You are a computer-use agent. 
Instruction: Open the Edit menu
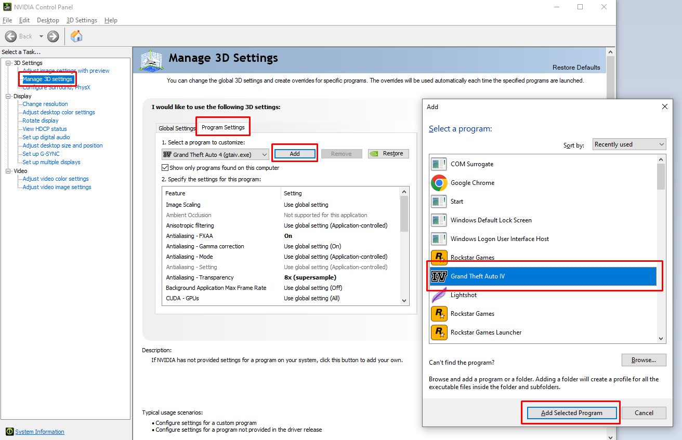24,20
